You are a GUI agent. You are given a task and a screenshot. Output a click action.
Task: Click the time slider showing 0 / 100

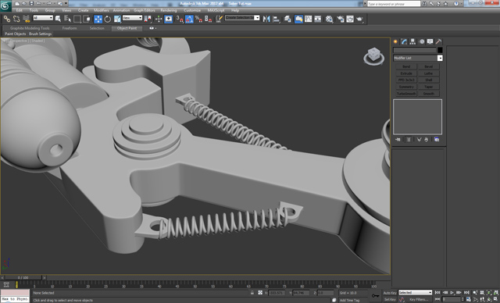click(23, 278)
